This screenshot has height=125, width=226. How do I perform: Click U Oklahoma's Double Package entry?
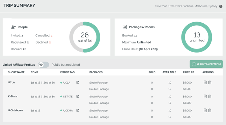tap(99, 117)
